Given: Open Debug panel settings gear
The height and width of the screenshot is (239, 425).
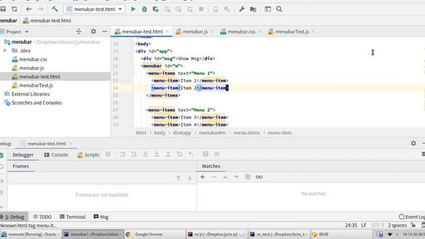Looking at the screenshot, I should pos(413,143).
